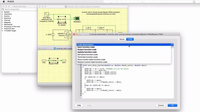This screenshot has height=112, width=200.
Task: Select the Sine Wave block icon
Action: tap(47, 14)
